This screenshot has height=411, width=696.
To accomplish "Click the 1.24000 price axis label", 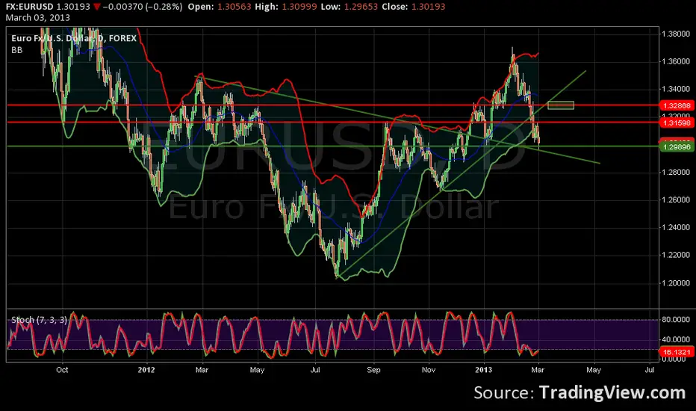I will [676, 227].
